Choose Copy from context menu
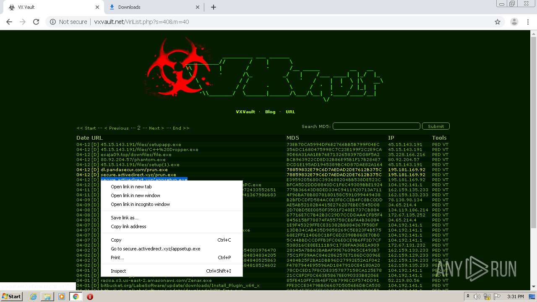The width and height of the screenshot is (537, 302). tap(172, 240)
